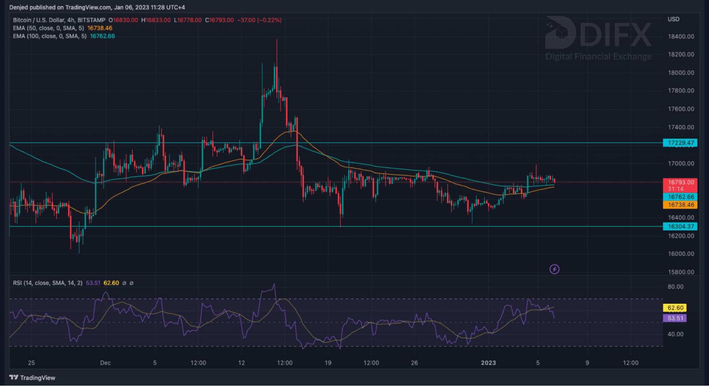Click the Dec label on the time axis
Viewport: 709px width, 386px height.
105,363
